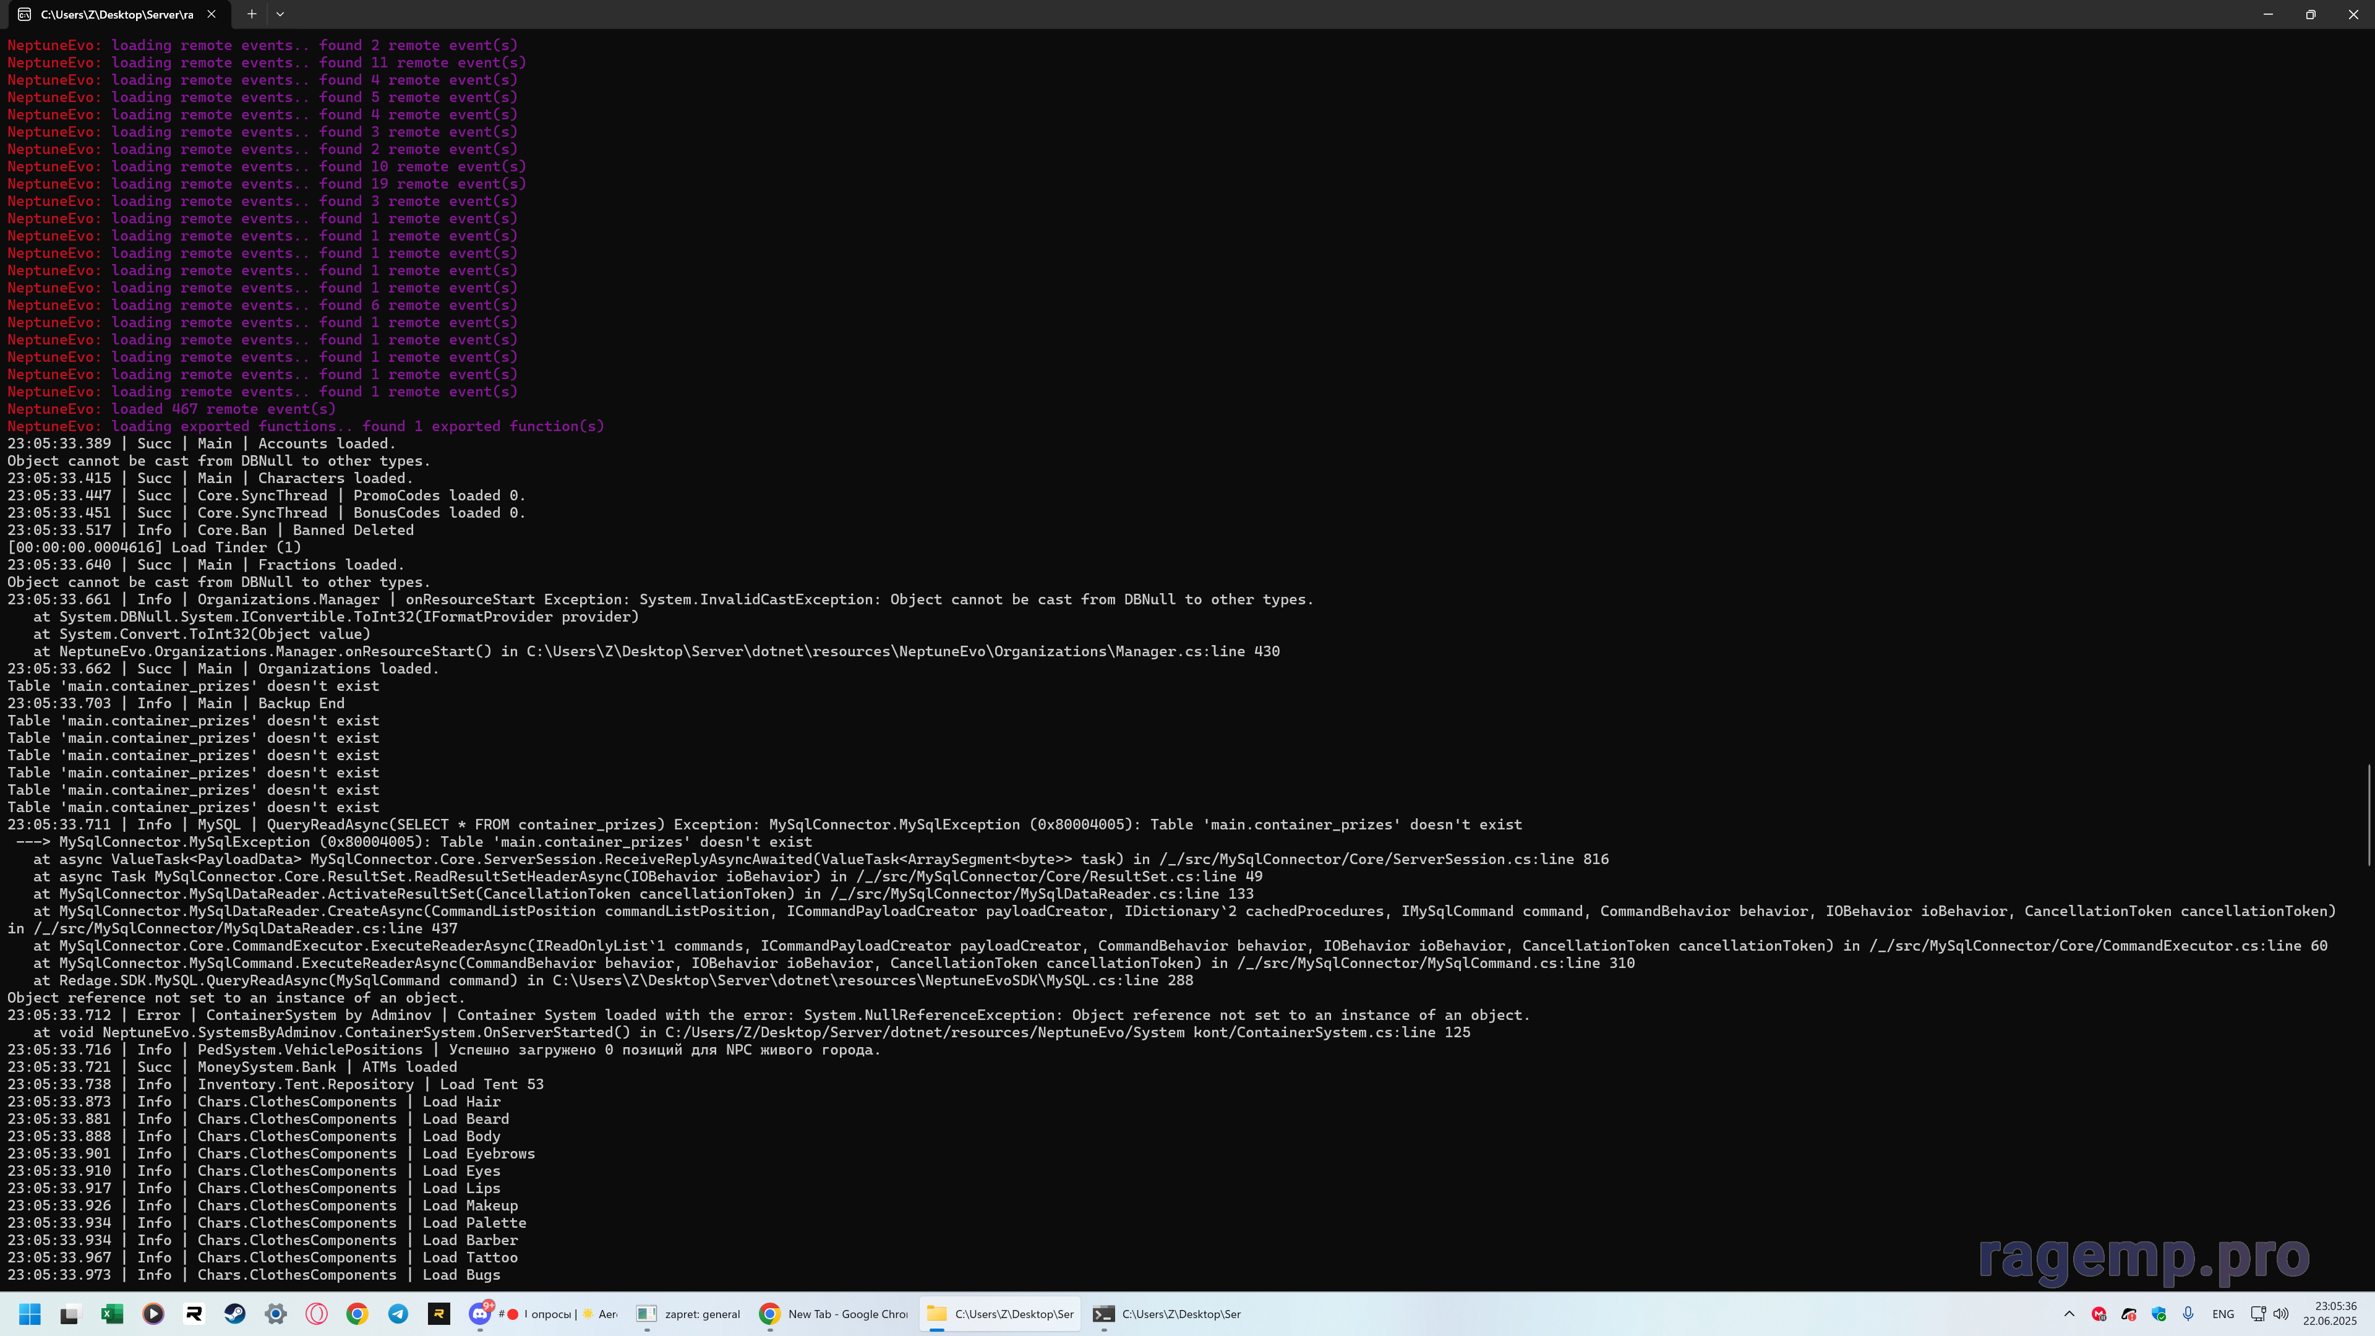
Task: Open Telegram from the taskbar
Action: pyautogui.click(x=398, y=1314)
